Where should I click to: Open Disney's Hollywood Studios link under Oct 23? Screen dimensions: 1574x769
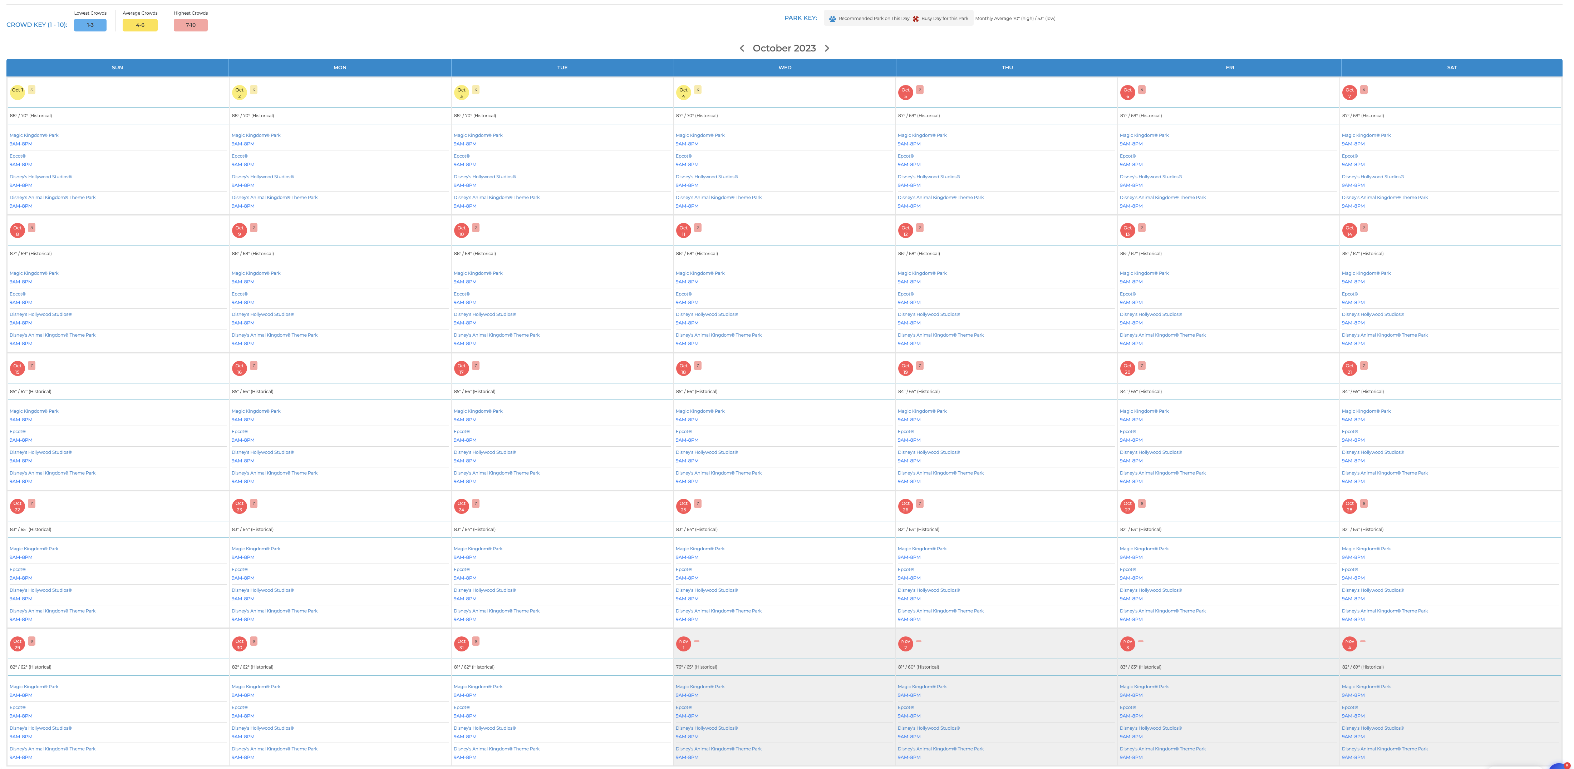pyautogui.click(x=263, y=591)
